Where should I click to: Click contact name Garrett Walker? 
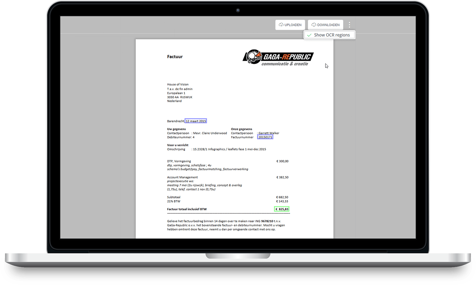point(269,133)
